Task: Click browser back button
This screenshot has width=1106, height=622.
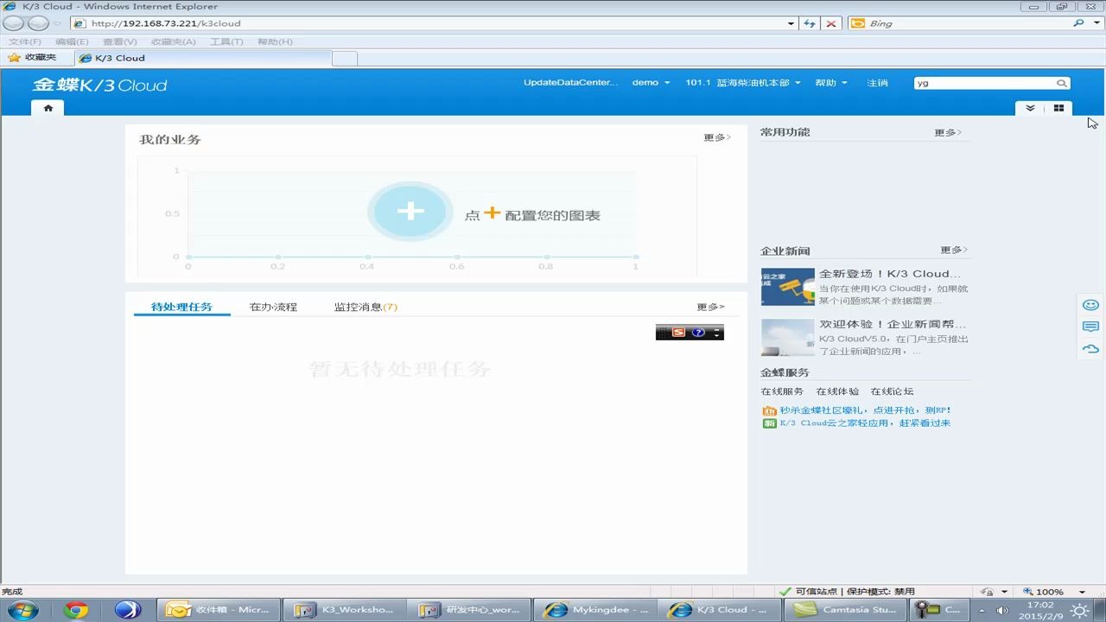Action: point(14,23)
